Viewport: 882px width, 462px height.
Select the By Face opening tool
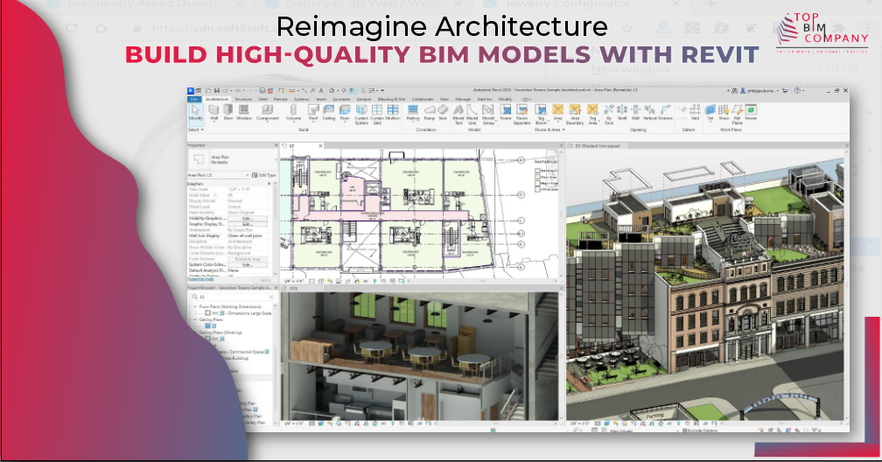[x=609, y=115]
